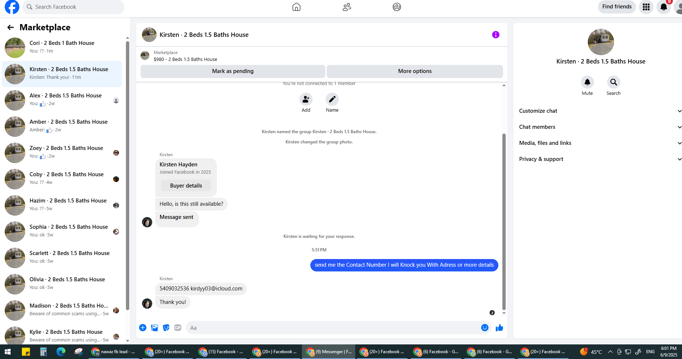
Task: Focus the Search Facebook field
Action: [73, 7]
